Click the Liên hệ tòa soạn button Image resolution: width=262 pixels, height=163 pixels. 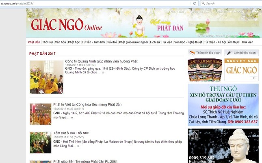(241, 53)
